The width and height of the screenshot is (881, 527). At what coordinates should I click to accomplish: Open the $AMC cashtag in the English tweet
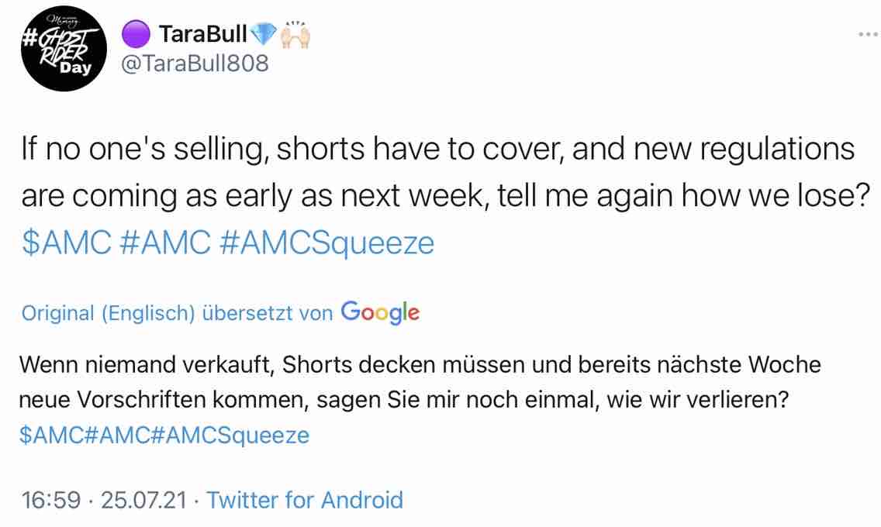coord(65,243)
